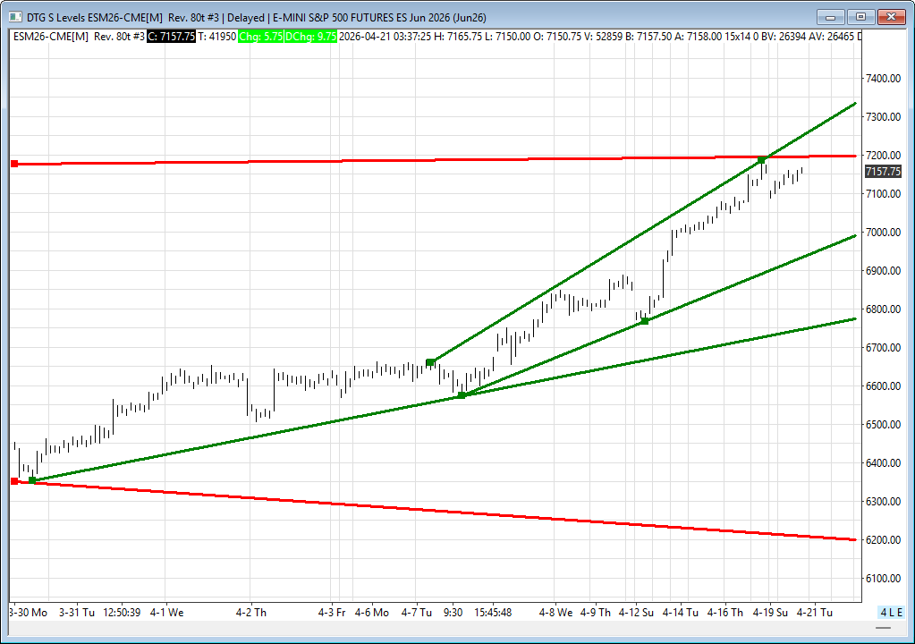
Task: Select green anchor at the 6575 swing low
Action: pos(462,395)
